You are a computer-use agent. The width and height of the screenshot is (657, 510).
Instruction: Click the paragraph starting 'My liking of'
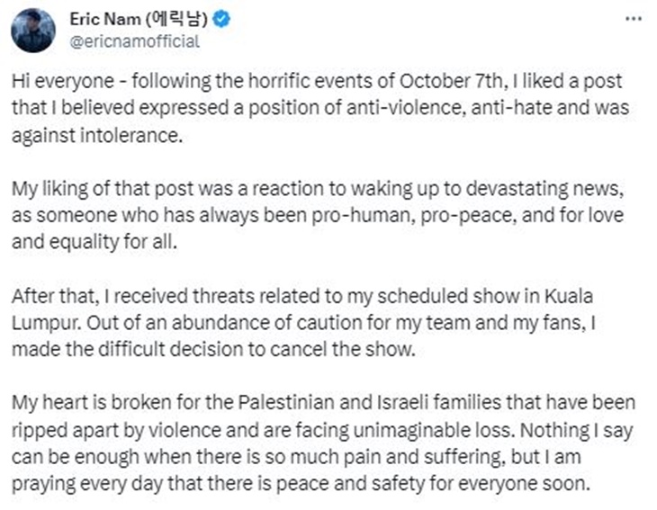coord(318,215)
